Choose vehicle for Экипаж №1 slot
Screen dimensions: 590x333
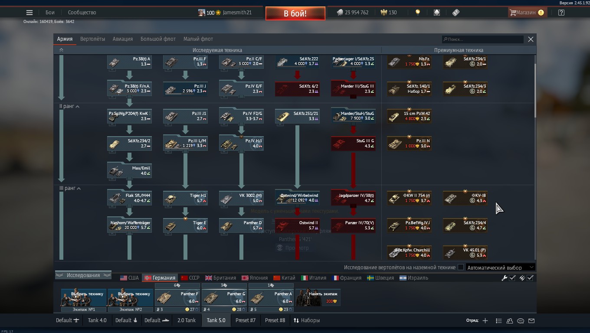[x=83, y=297]
